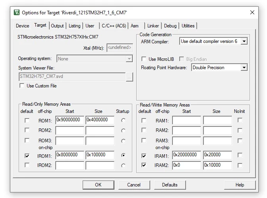Screen dimensions: 267x198
Task: Edit the ROM1 Start address 0x90000000
Action: point(70,120)
